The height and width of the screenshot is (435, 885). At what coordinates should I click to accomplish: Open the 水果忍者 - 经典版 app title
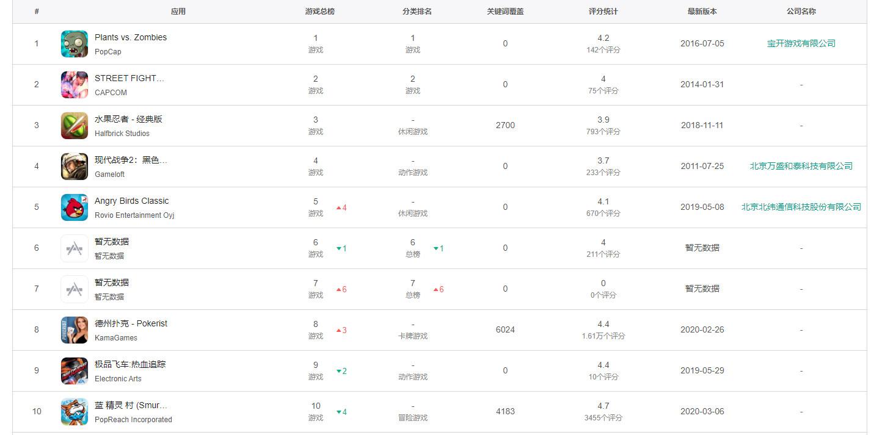pyautogui.click(x=128, y=119)
